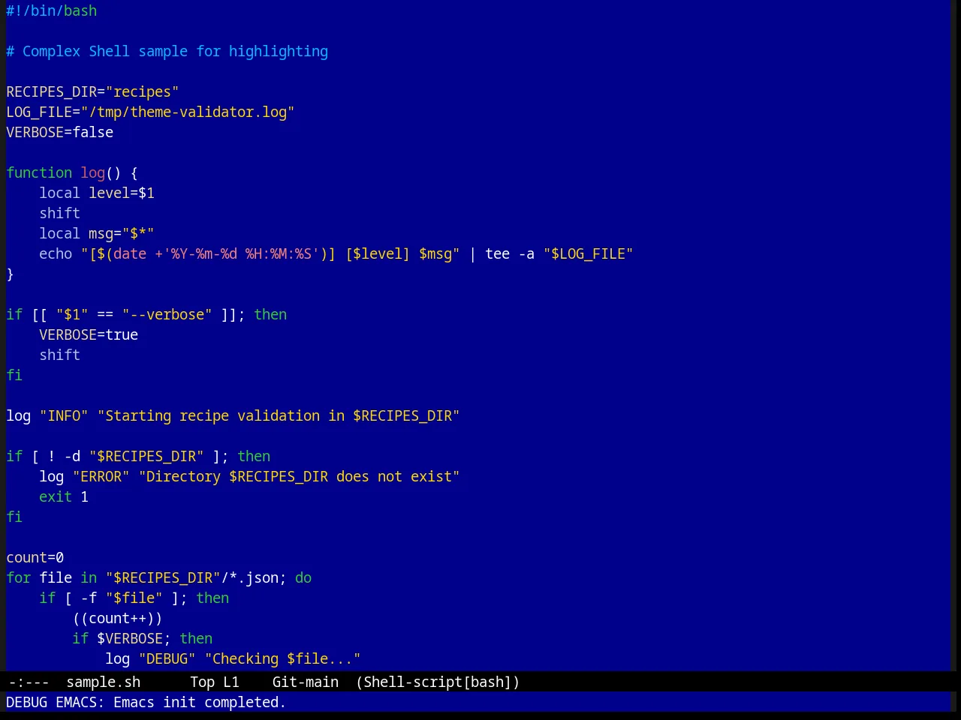Viewport: 961px width, 720px height.
Task: Click the 'function' keyword
Action: [x=39, y=172]
